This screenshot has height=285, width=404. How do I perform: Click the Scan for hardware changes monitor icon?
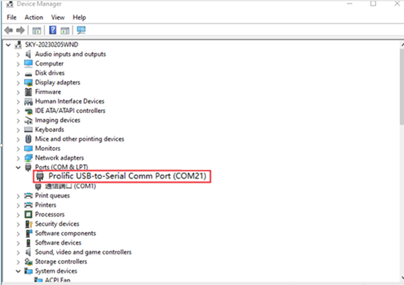coord(81,30)
